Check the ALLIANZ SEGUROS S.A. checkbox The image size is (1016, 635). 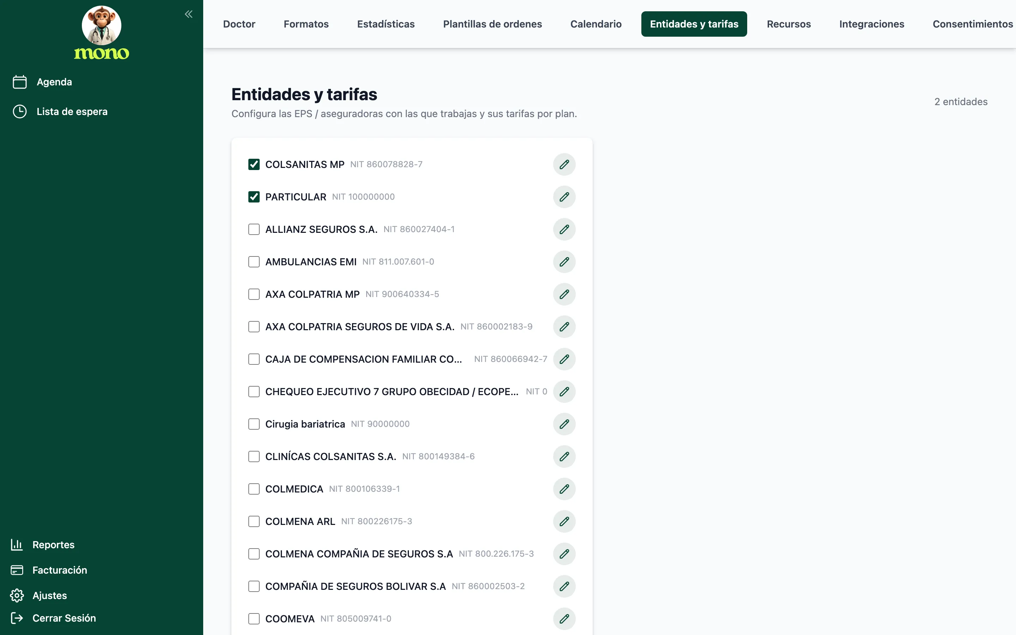pyautogui.click(x=254, y=229)
